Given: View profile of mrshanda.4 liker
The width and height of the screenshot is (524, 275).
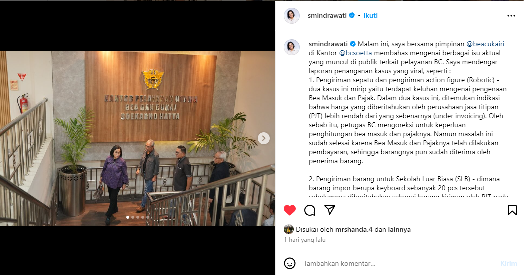Looking at the screenshot, I should pyautogui.click(x=354, y=230).
